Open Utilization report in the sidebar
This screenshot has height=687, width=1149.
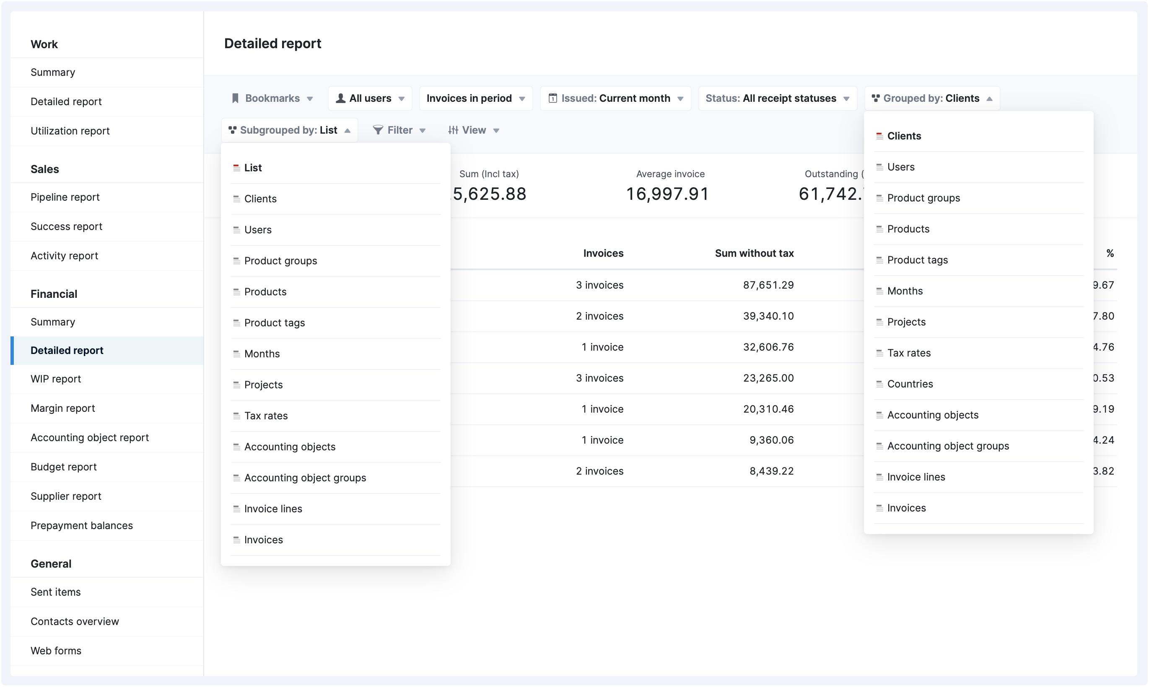[106, 131]
